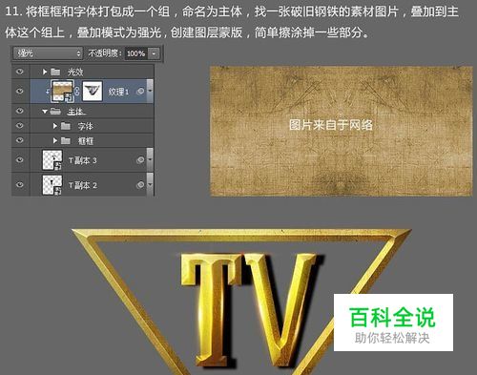
Task: Click the smart filter icon on T副本 3
Action: point(140,160)
